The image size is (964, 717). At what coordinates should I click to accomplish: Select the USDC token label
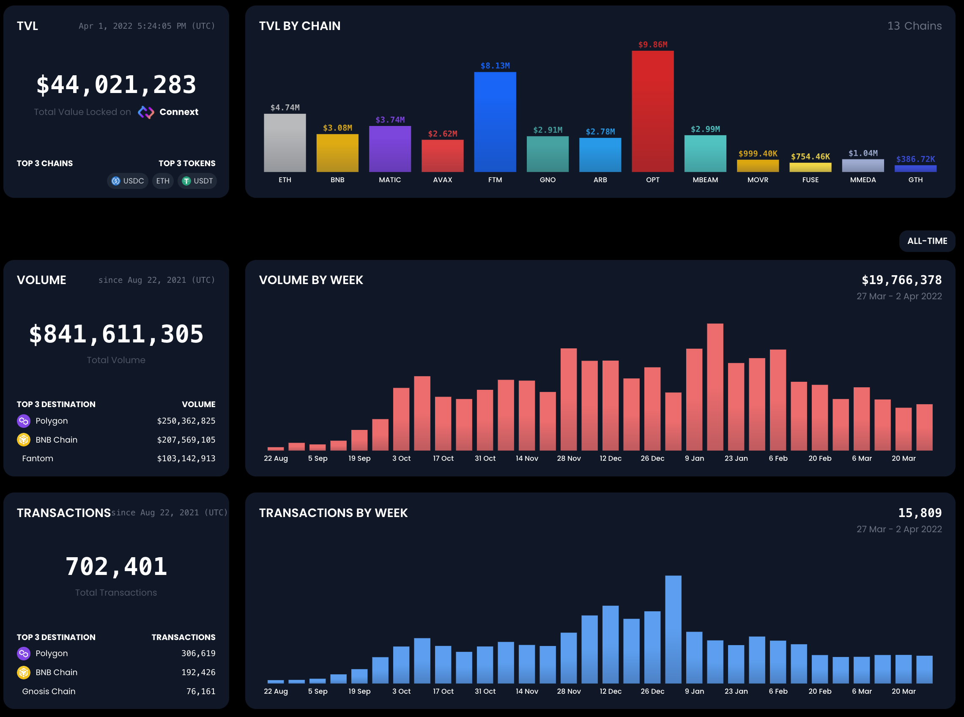coord(133,181)
